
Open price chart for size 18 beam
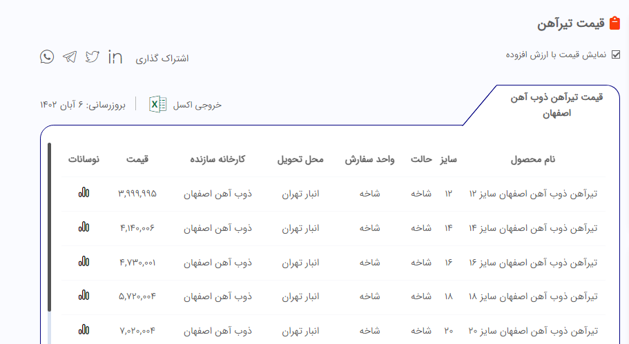click(84, 296)
